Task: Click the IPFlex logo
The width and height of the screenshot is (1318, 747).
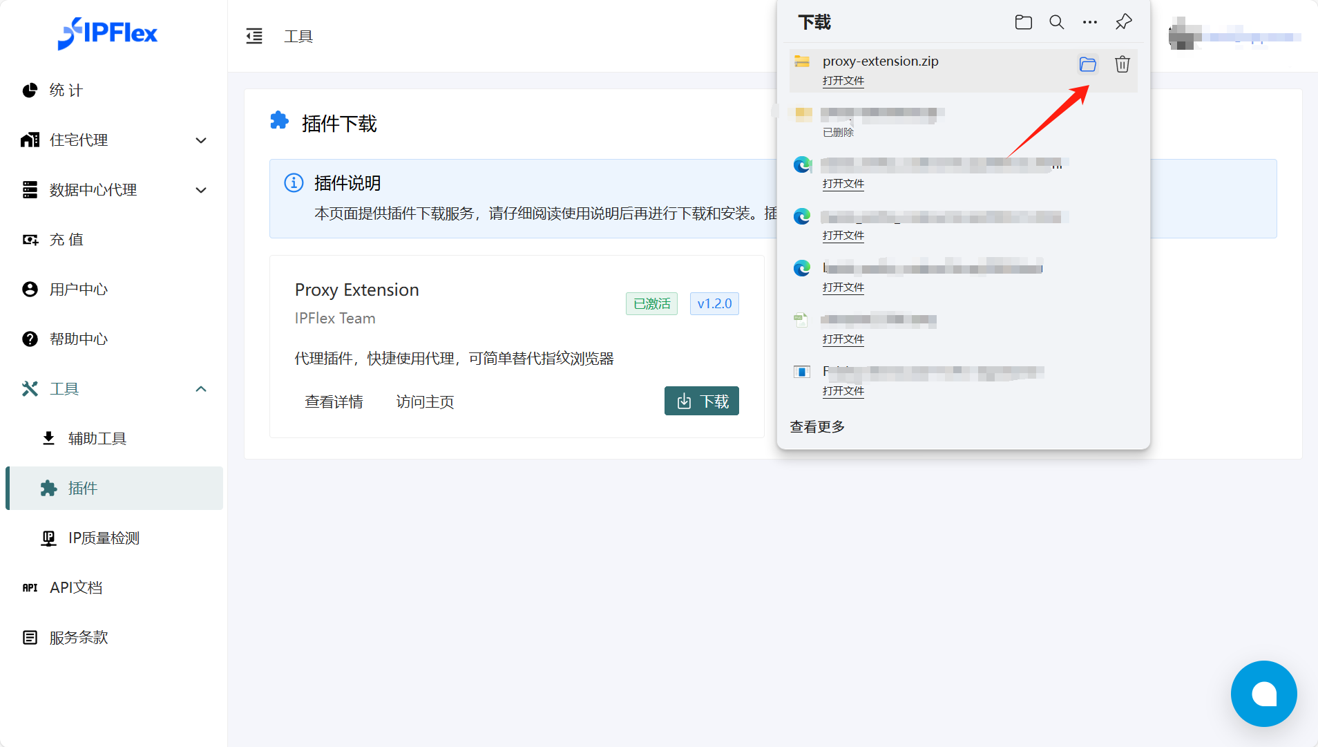Action: click(x=108, y=33)
